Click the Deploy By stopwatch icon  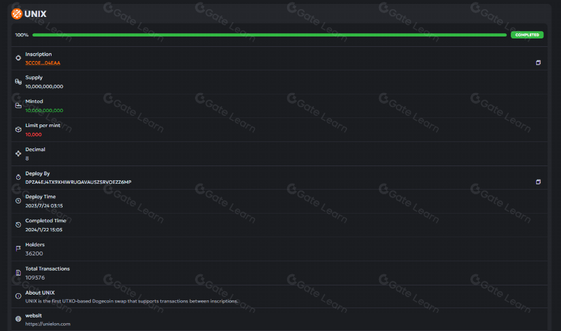tap(18, 177)
